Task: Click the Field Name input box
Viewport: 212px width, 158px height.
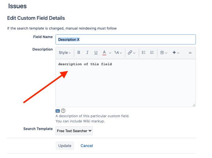Action: tap(126, 39)
